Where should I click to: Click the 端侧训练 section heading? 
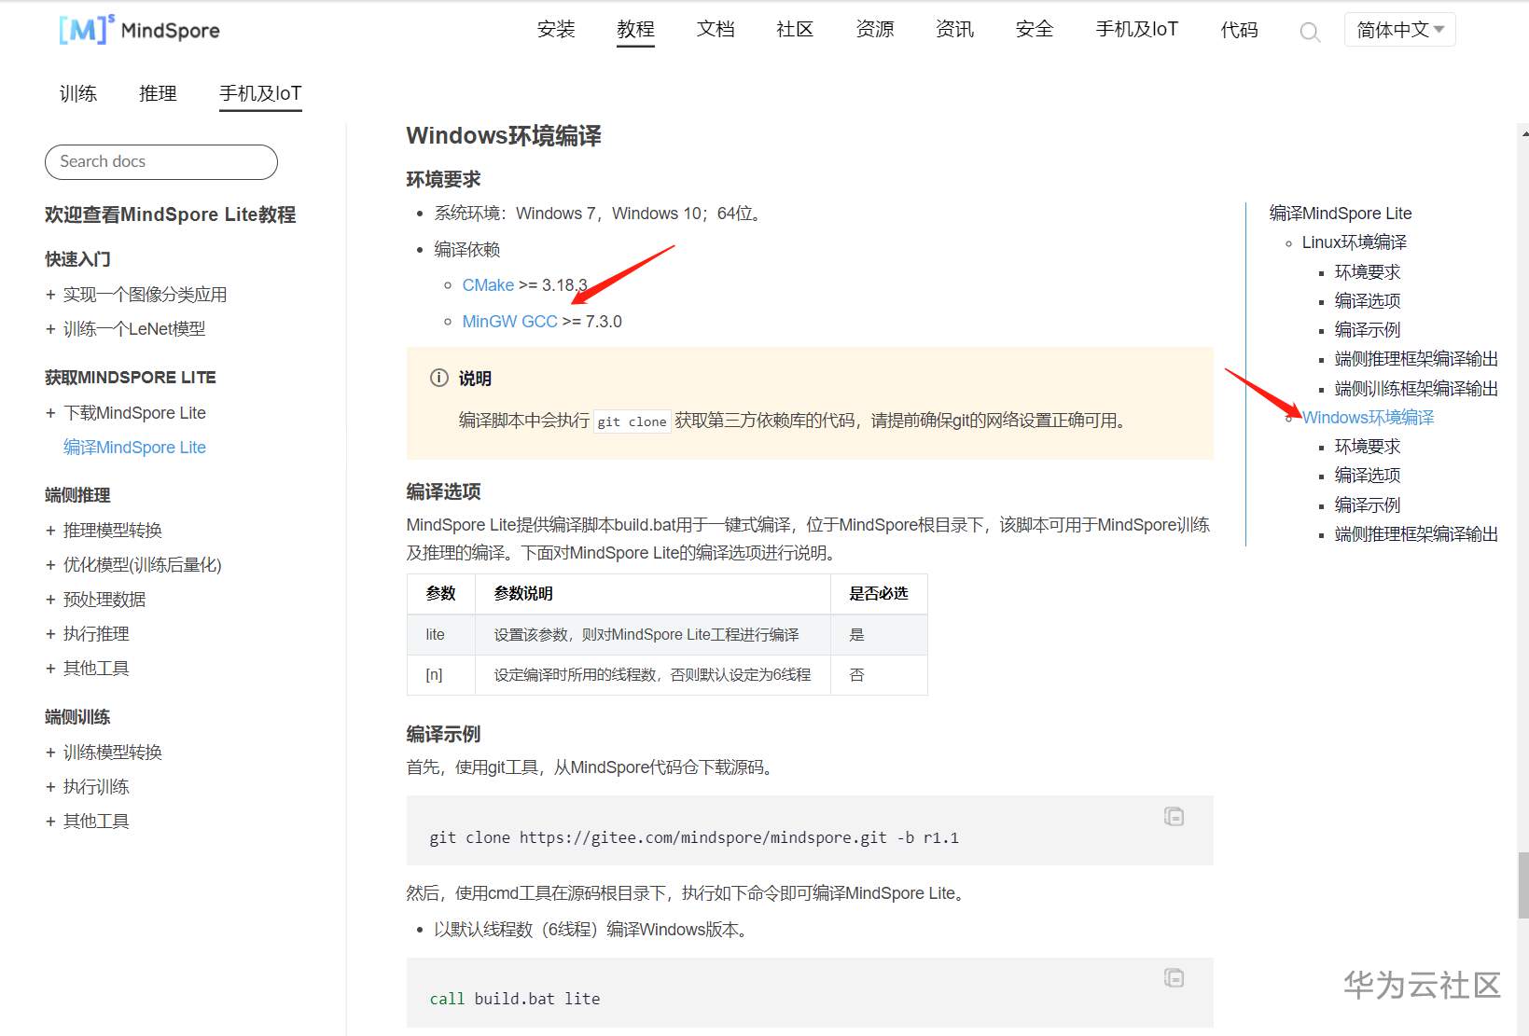[x=77, y=717]
